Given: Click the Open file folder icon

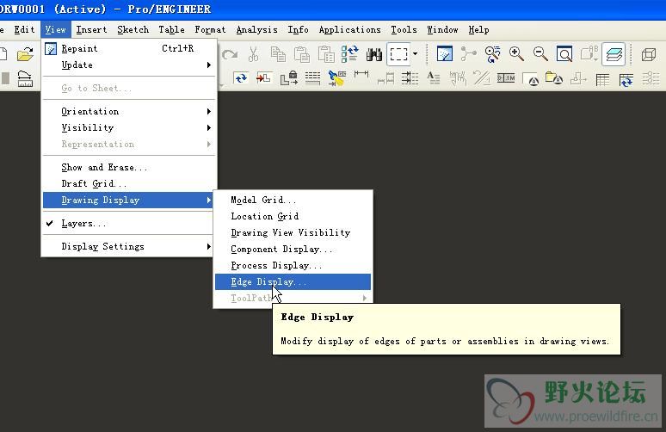Looking at the screenshot, I should click(x=25, y=54).
